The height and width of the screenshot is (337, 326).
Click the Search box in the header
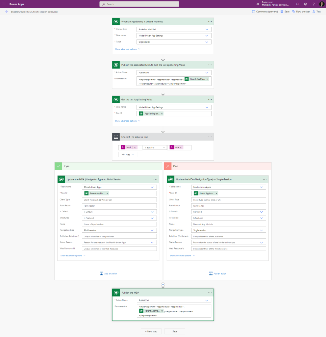click(139, 4)
